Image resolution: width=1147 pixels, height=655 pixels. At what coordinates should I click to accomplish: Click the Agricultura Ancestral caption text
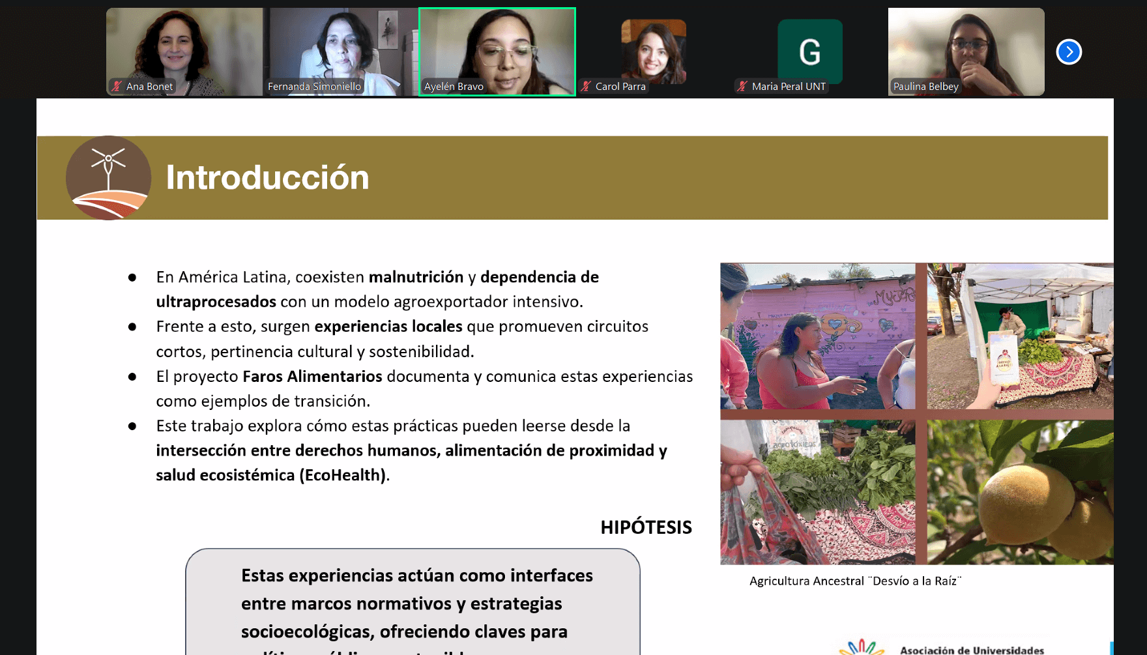pos(855,581)
